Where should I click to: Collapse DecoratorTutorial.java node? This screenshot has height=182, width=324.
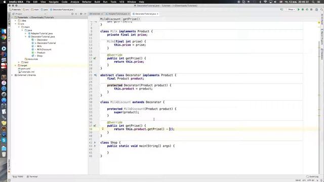click(x=26, y=37)
